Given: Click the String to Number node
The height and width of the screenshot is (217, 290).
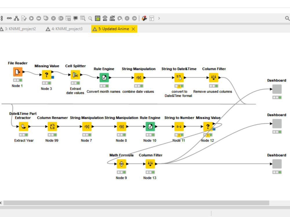Looking at the screenshot, I should [179, 126].
